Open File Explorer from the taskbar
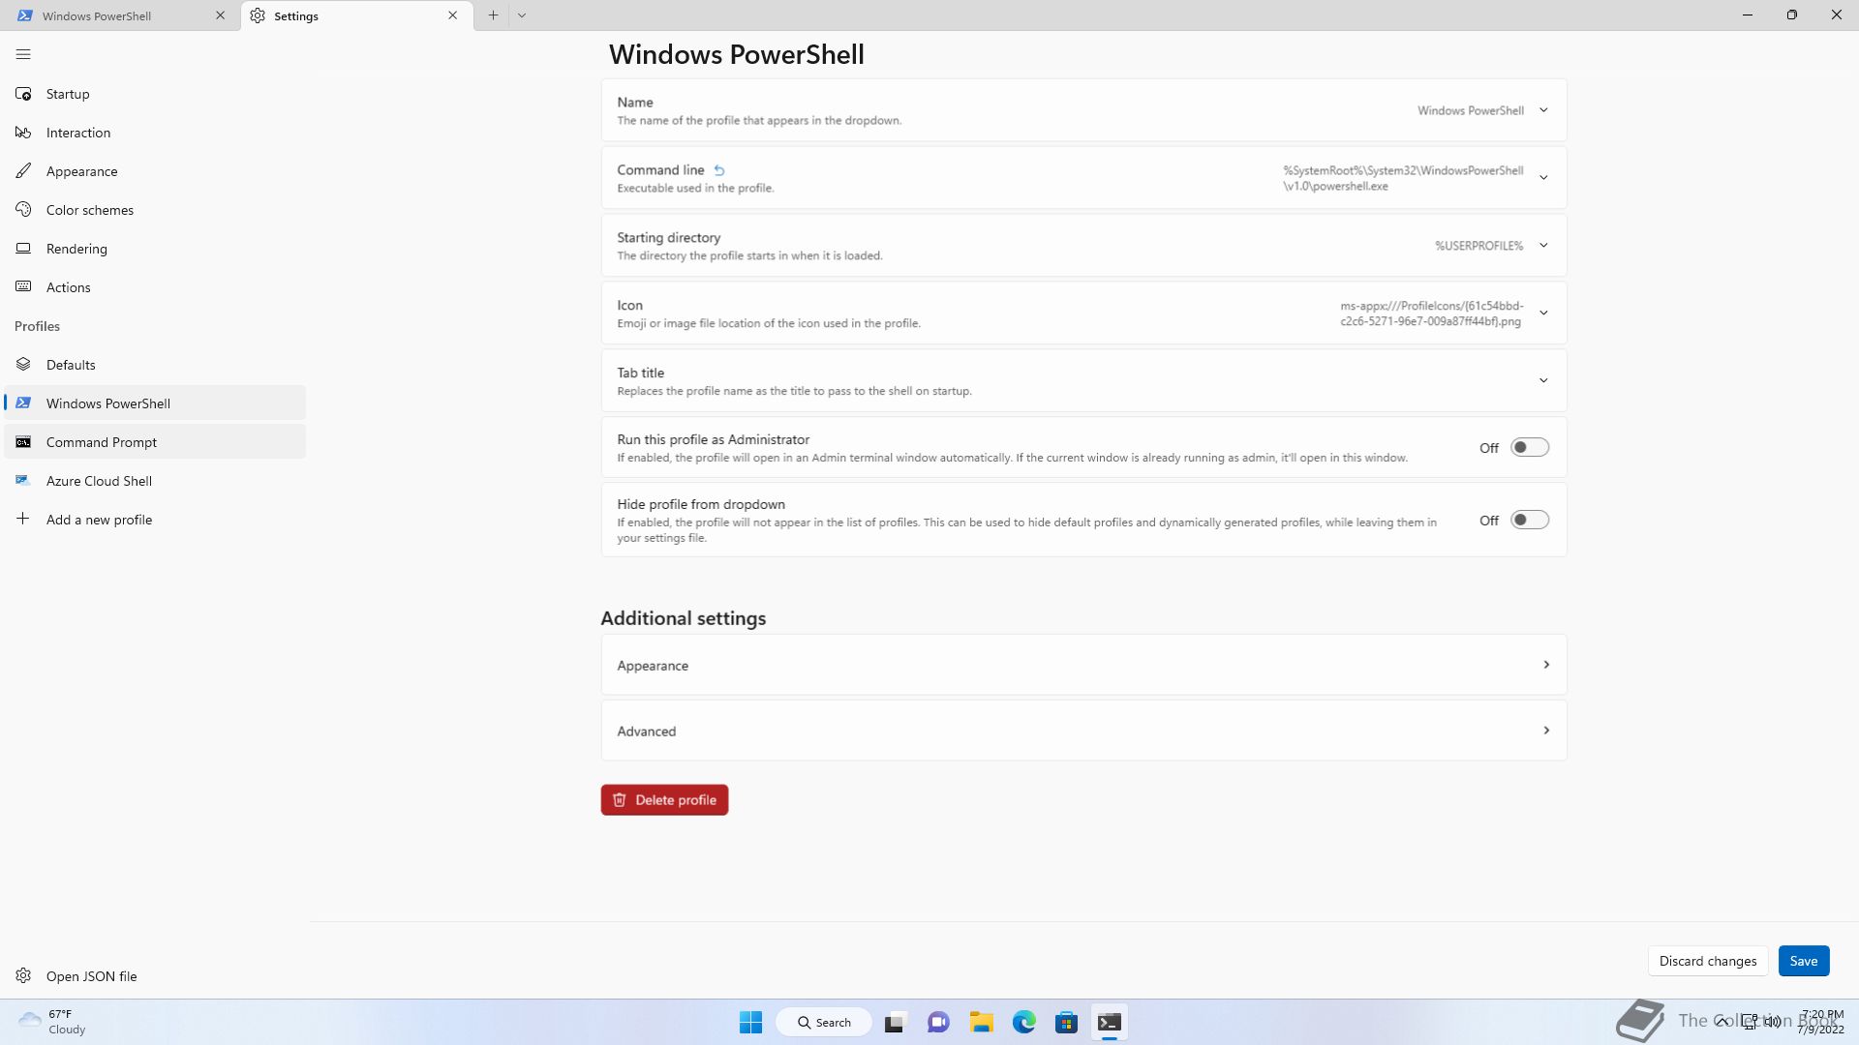The height and width of the screenshot is (1045, 1859). click(x=982, y=1022)
